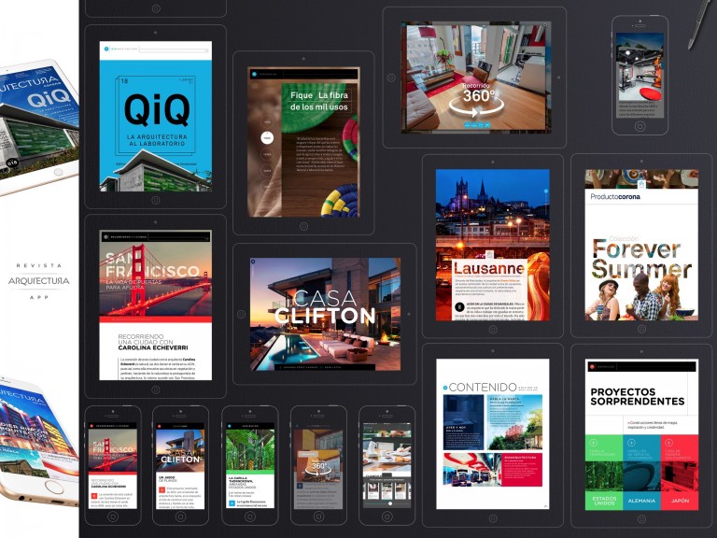The height and width of the screenshot is (538, 717).
Task: Click the large kitchen photo on the gallery iPhone
Action: pos(387,452)
